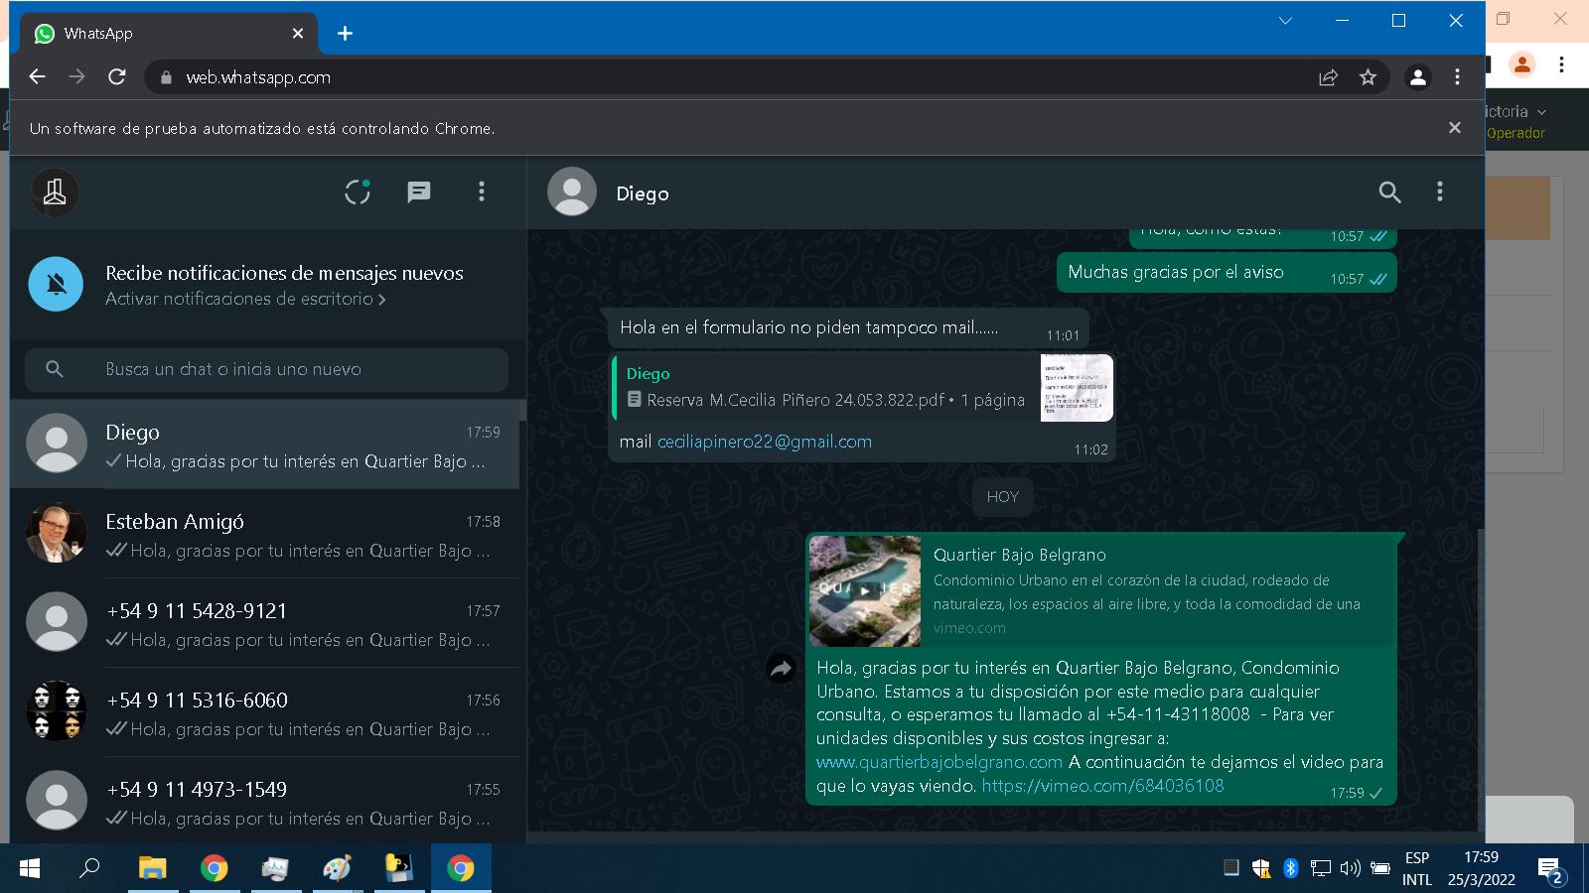Go back in Chrome navigation

38,76
